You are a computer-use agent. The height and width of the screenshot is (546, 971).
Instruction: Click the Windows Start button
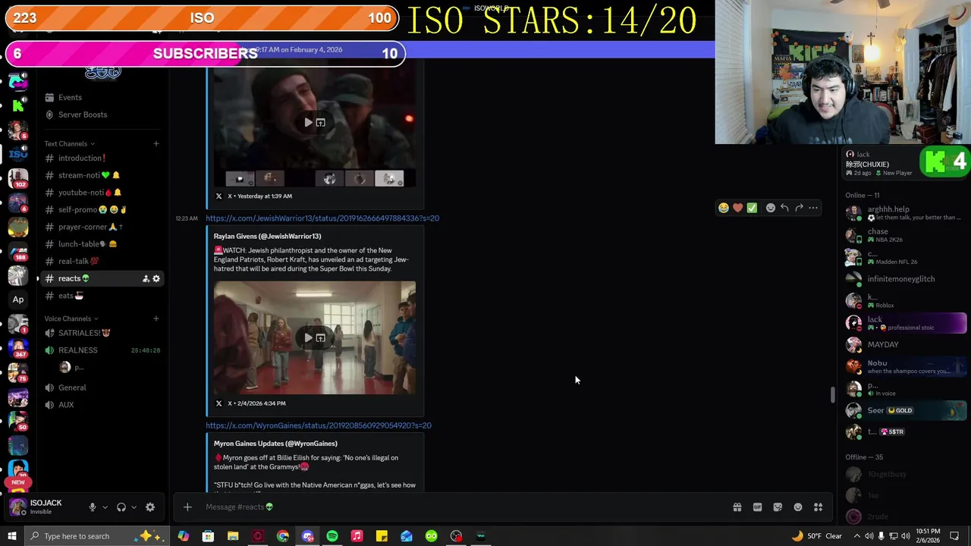click(x=11, y=536)
